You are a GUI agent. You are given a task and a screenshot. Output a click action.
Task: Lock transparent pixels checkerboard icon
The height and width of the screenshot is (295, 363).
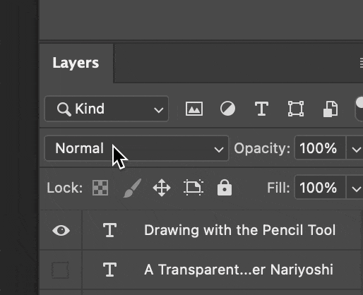click(x=100, y=188)
